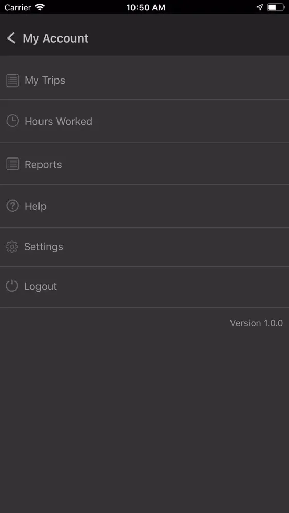Click the My Trips list icon
The width and height of the screenshot is (289, 513).
pos(12,81)
